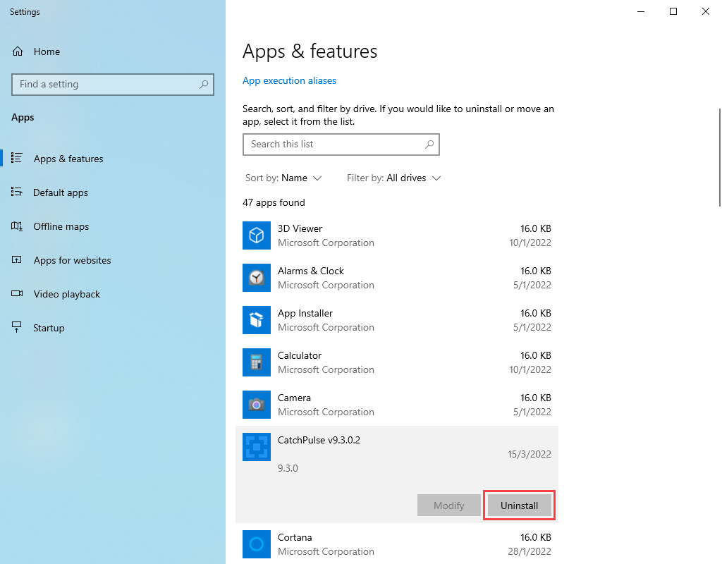The width and height of the screenshot is (722, 564).
Task: Uninstall CatchPulse v9.3.0.2
Action: tap(519, 505)
